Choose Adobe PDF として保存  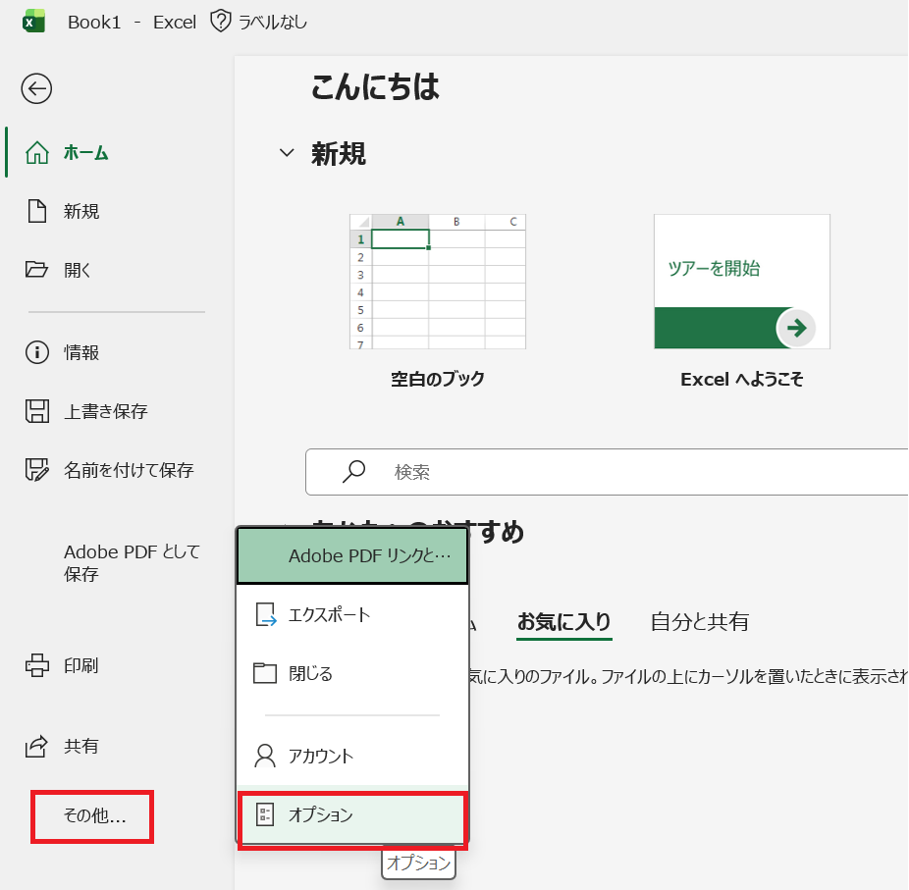point(132,562)
